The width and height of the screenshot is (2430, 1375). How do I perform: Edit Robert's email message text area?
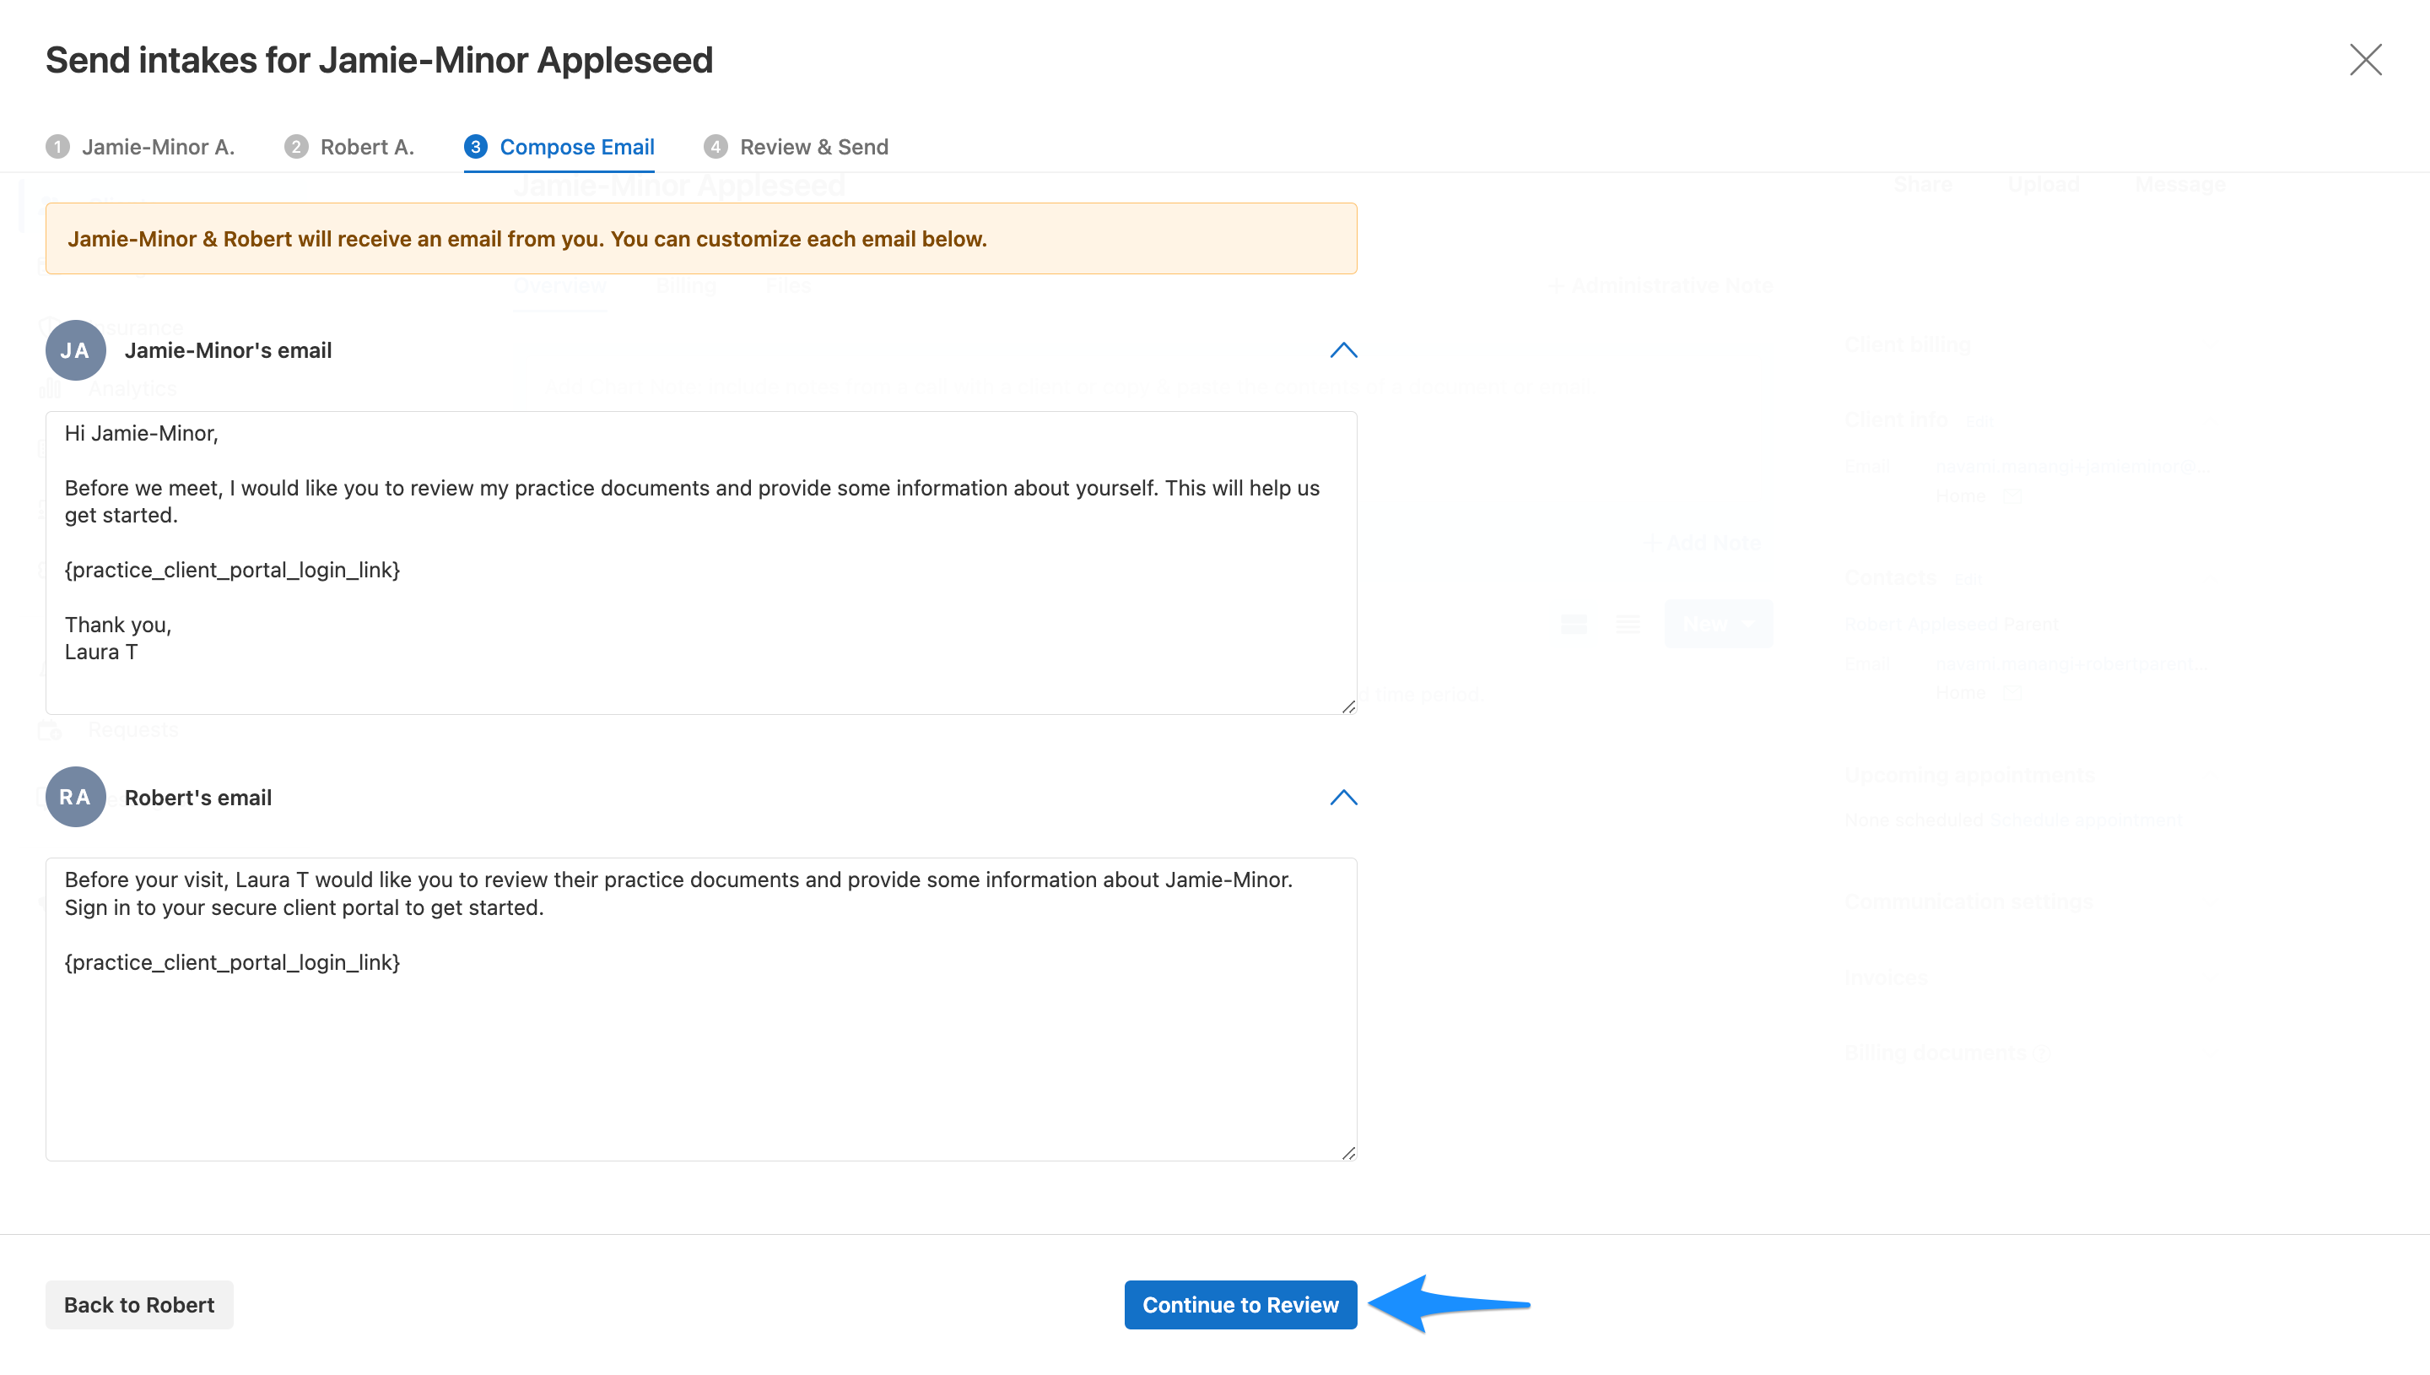point(701,1010)
